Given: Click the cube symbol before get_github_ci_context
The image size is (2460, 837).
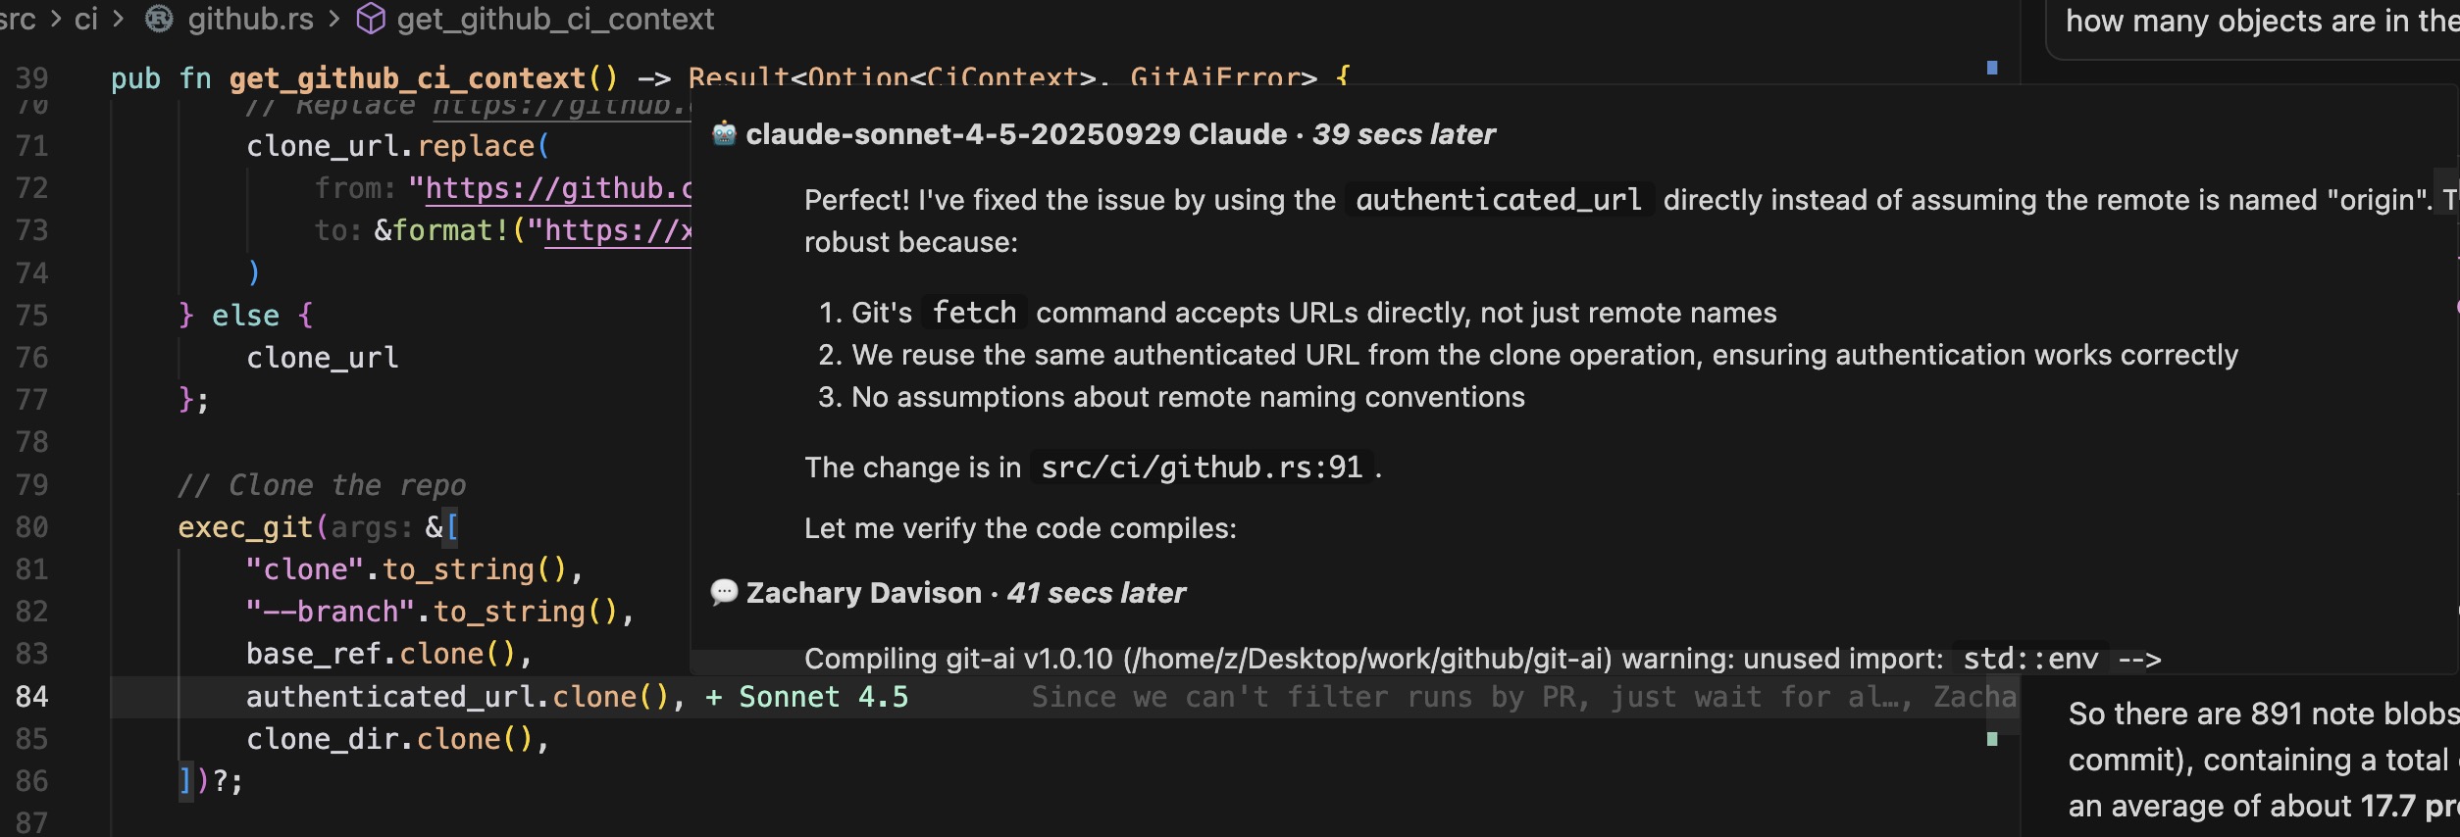Looking at the screenshot, I should click(370, 19).
